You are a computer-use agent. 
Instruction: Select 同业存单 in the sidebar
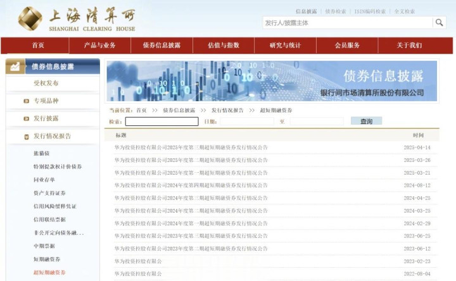tap(44, 180)
